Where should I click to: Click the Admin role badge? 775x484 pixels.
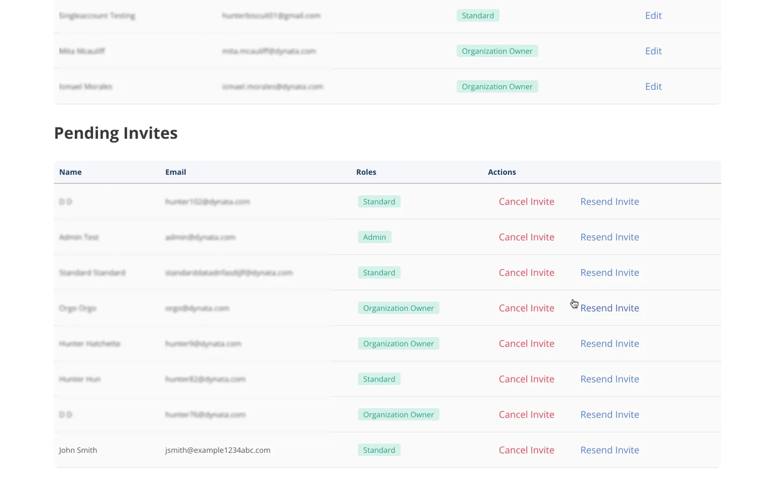[374, 237]
